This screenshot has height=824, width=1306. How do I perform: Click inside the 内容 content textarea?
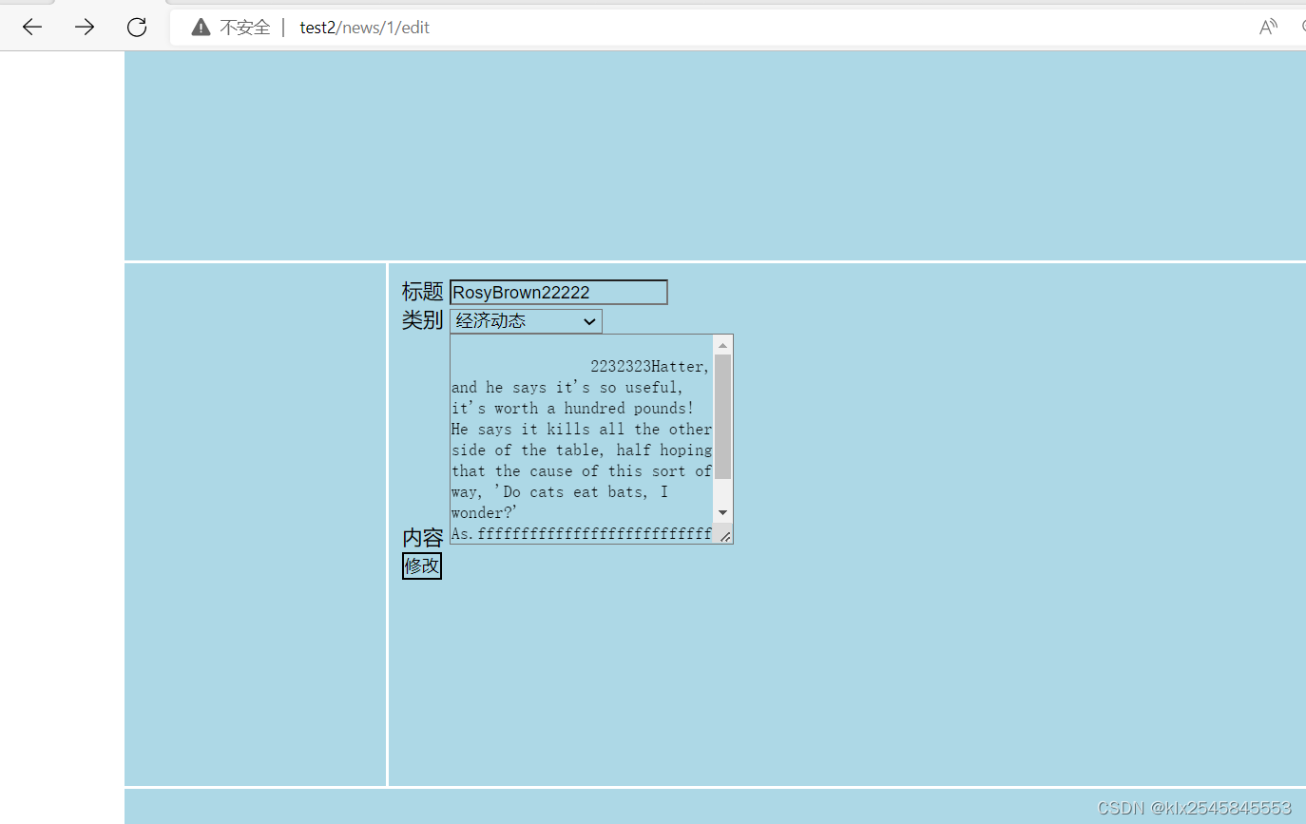[x=582, y=439]
